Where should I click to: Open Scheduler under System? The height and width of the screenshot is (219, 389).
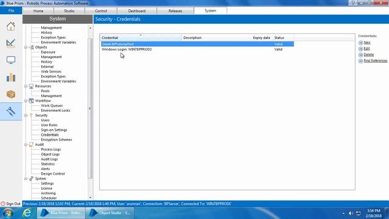[x=49, y=198]
